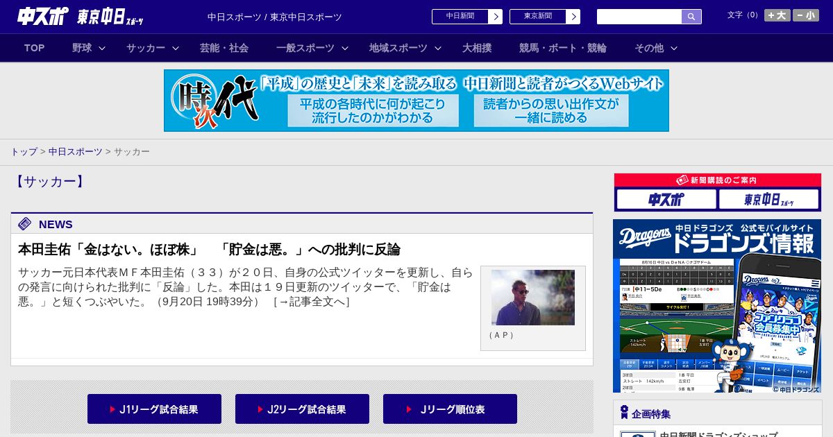Click the NEWS section newspaper icon
Image resolution: width=833 pixels, height=437 pixels.
(25, 223)
